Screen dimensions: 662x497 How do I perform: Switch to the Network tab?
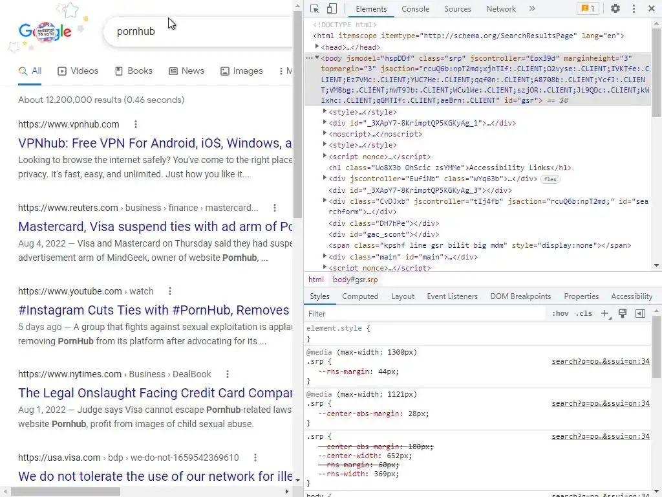pyautogui.click(x=501, y=9)
